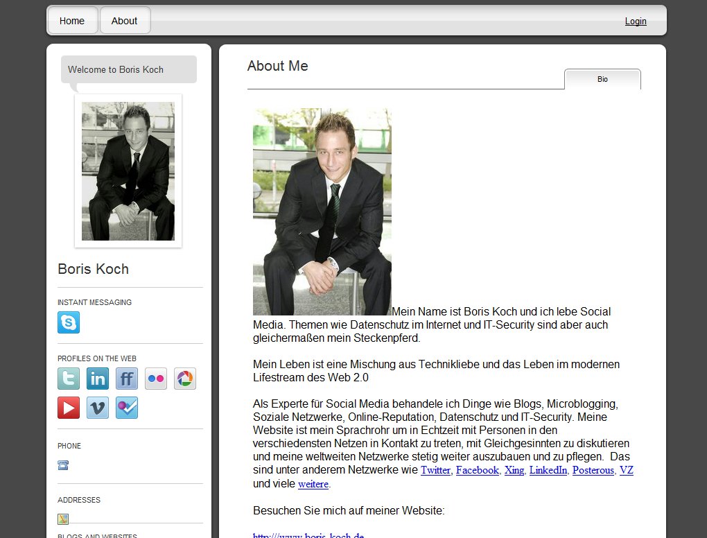Screen dimensions: 707x538
Task: Click the 'ADDRESSES' section label
Action: tap(79, 500)
